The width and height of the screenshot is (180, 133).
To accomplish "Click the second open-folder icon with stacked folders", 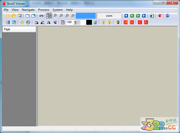I will pyautogui.click(x=14, y=16).
